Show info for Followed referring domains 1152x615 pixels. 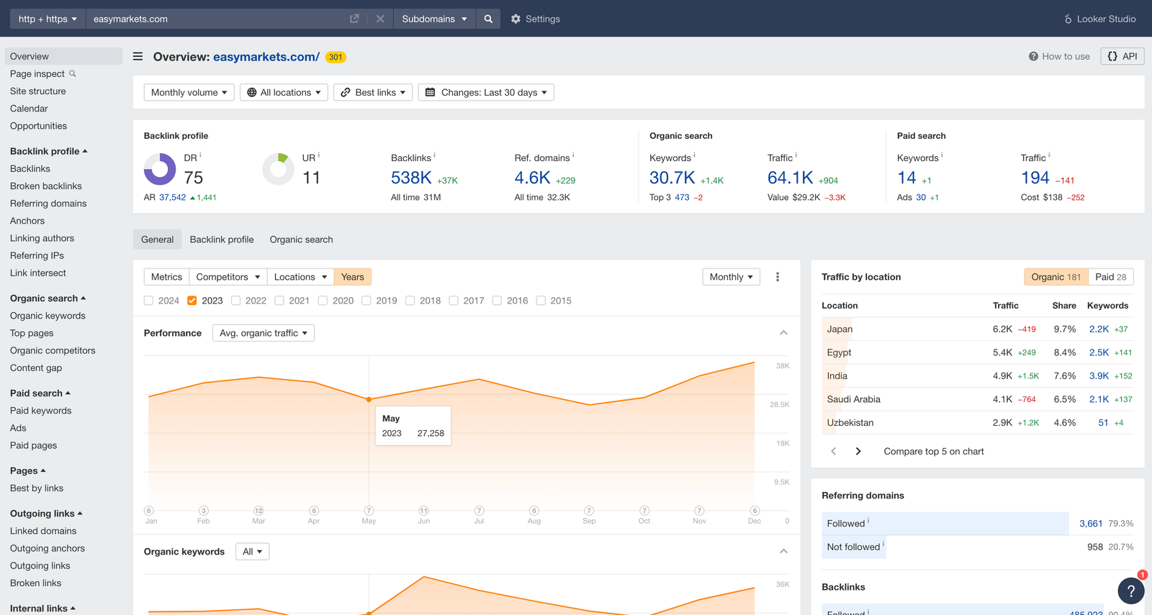click(x=868, y=521)
